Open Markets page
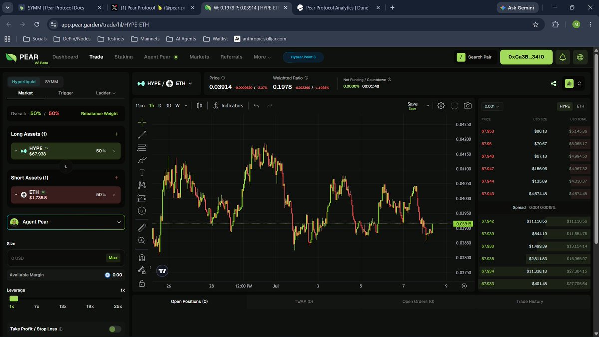 pyautogui.click(x=199, y=57)
